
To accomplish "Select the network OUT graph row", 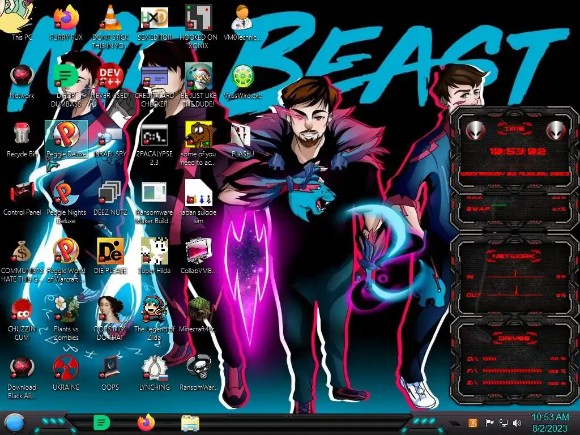I will coord(516,295).
